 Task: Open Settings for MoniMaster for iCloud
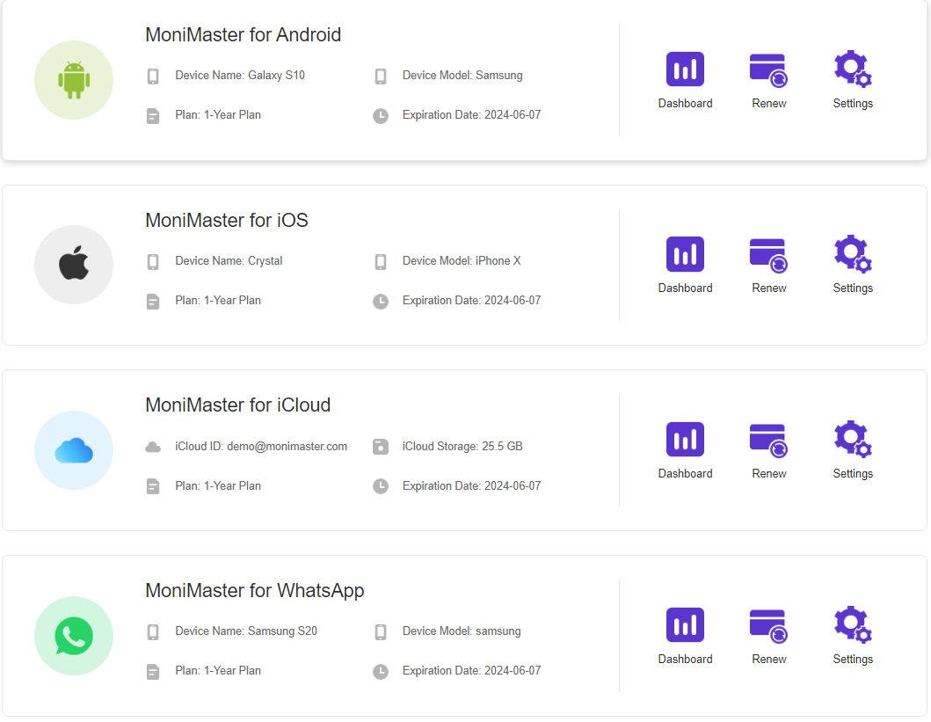[852, 440]
